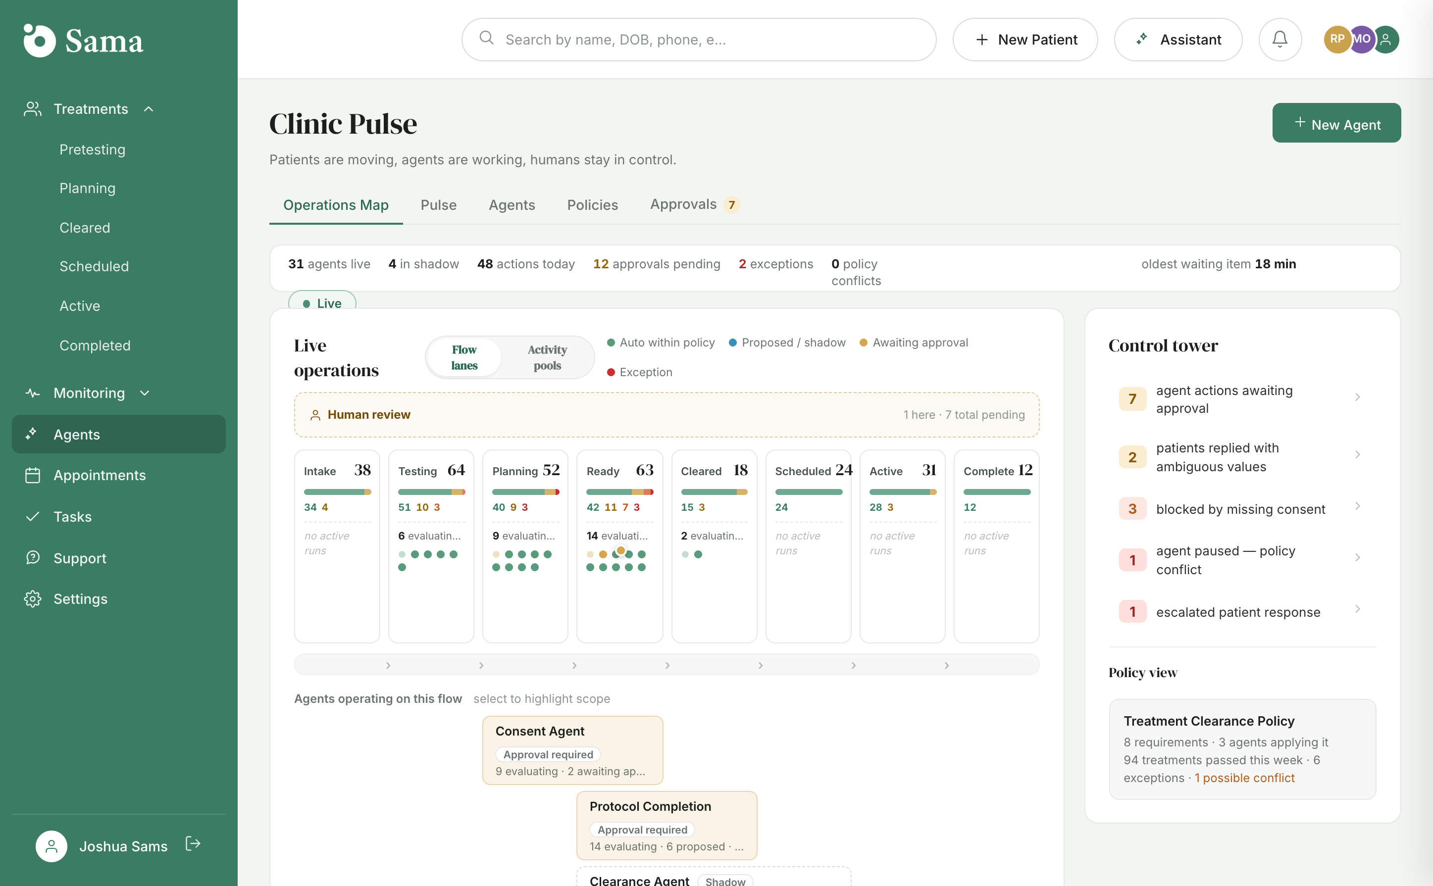Click the RP user avatar
Viewport: 1433px width, 886px height.
click(x=1337, y=39)
